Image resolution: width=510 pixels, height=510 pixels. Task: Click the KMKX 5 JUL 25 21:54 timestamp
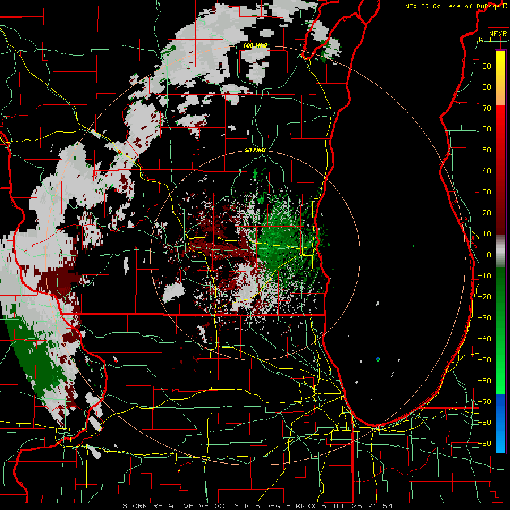(344, 506)
